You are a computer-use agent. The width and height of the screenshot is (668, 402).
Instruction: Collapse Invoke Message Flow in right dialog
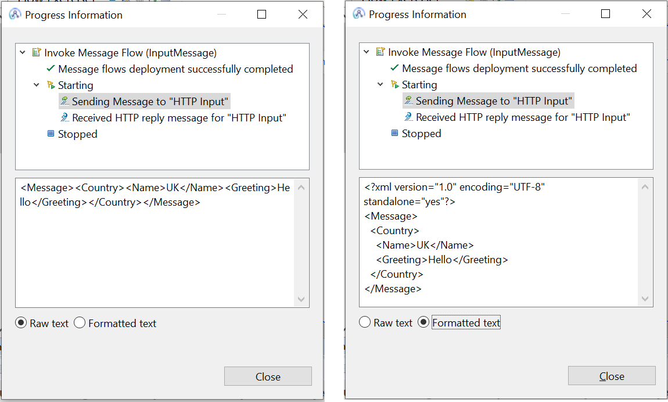click(x=366, y=52)
